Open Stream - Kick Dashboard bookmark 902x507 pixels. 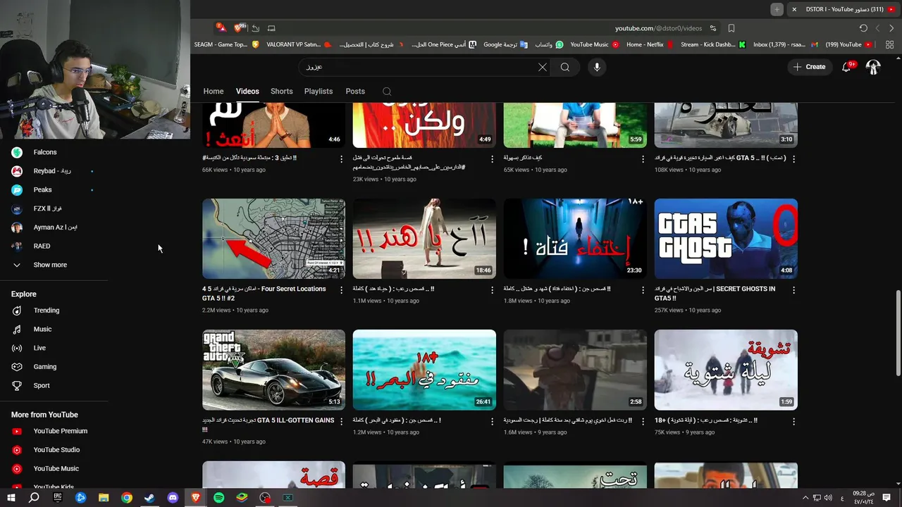click(712, 44)
